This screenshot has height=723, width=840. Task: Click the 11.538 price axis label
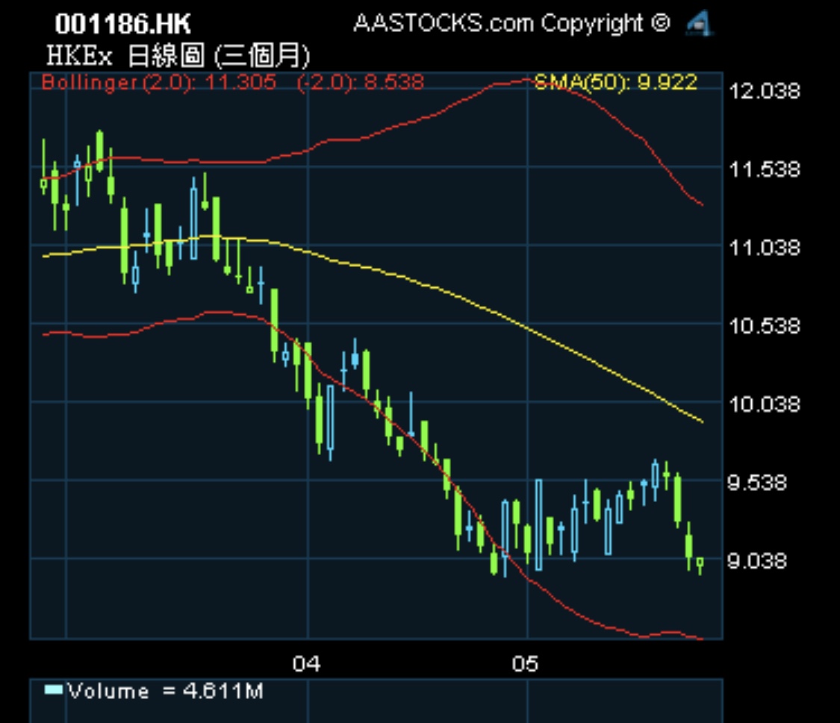763,170
